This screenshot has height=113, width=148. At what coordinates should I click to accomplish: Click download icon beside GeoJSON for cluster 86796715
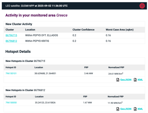(118, 80)
